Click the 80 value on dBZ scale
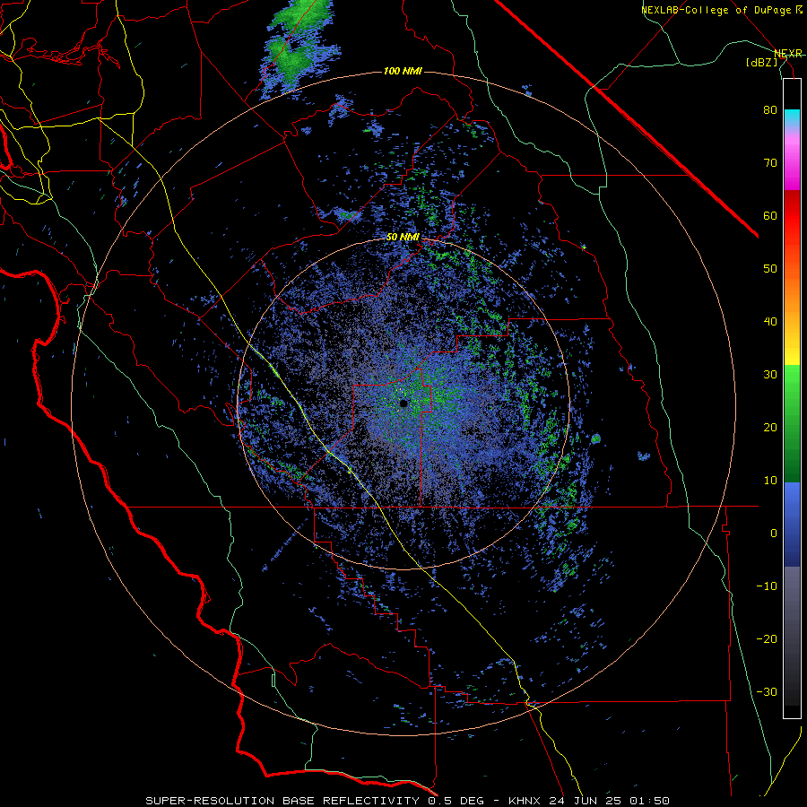Viewport: 807px width, 807px height. [x=770, y=109]
